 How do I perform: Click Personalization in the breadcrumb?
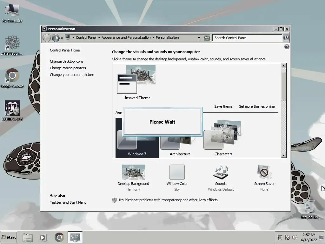point(167,37)
